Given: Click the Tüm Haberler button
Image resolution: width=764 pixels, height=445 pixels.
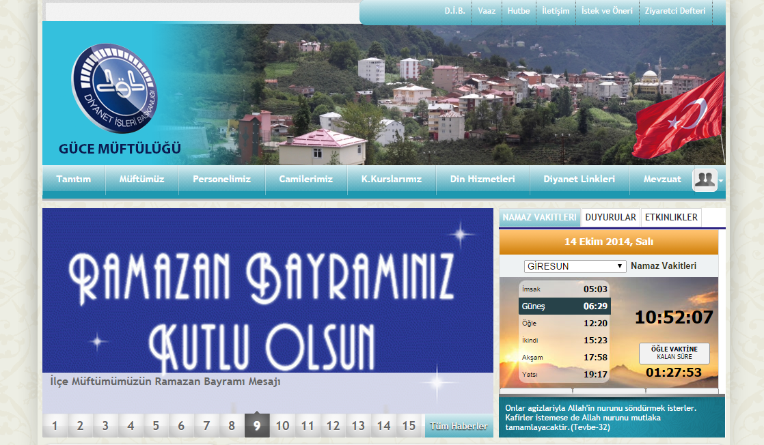Looking at the screenshot, I should click(459, 427).
